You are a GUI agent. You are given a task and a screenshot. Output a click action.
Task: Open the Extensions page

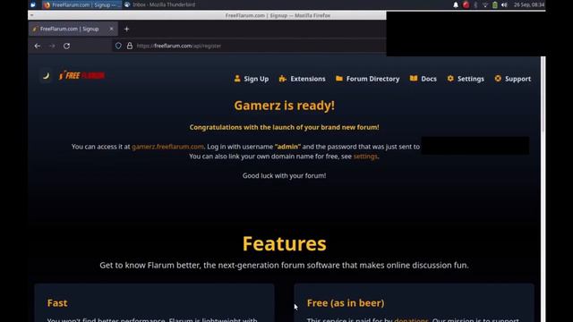click(302, 79)
